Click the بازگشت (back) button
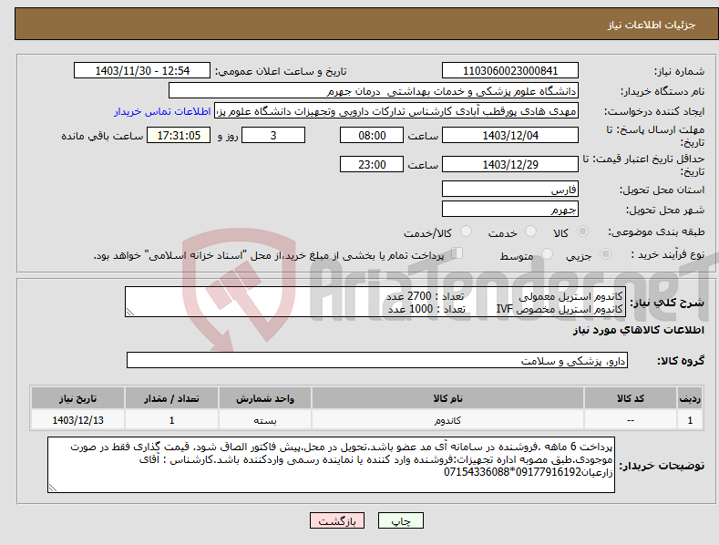 [337, 520]
